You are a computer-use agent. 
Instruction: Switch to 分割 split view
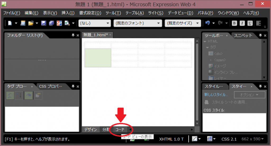point(106,129)
